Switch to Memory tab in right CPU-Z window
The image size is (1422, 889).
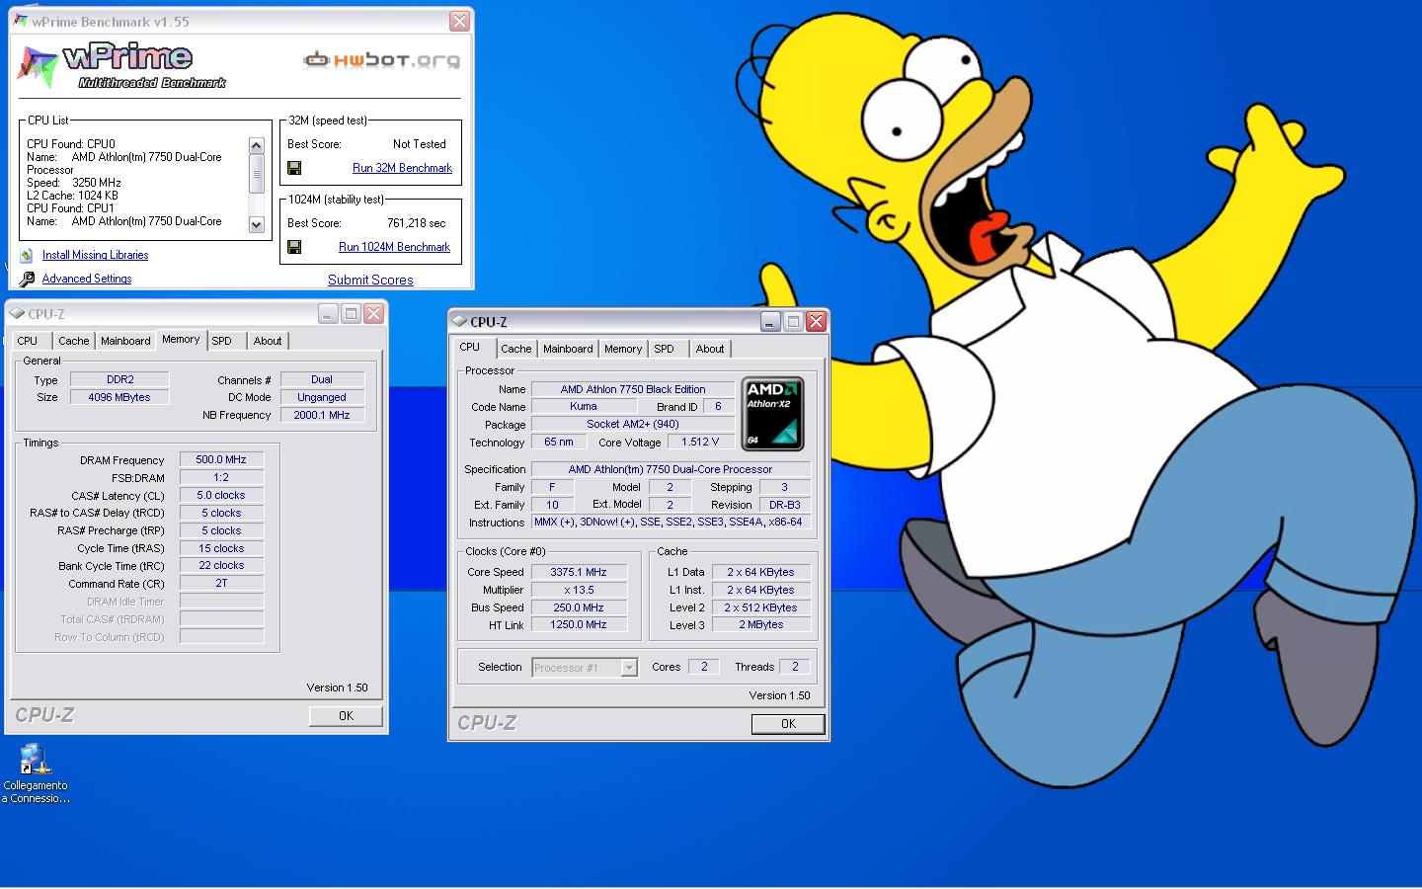tap(623, 349)
